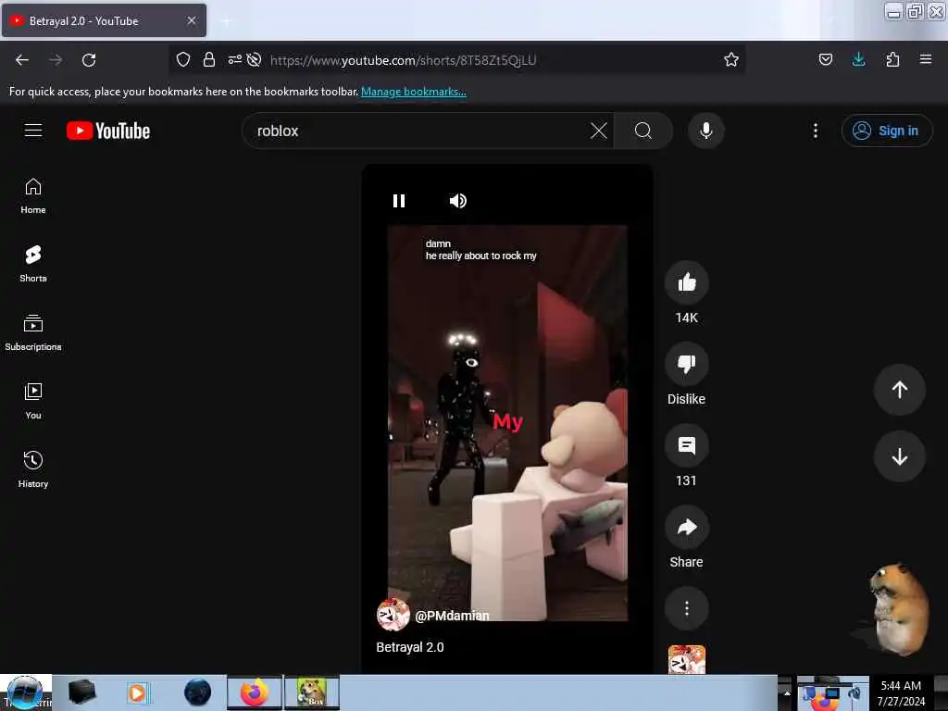This screenshot has width=948, height=711.
Task: Click the taskbar clock showing 5:44 AM
Action: click(901, 693)
